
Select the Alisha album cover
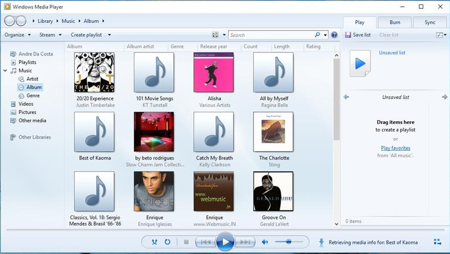click(x=213, y=72)
